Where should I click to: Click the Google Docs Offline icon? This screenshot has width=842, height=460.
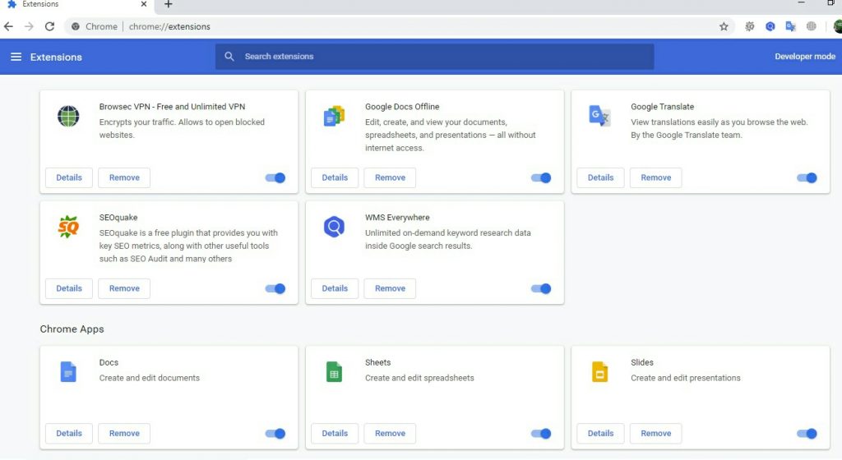click(x=334, y=116)
